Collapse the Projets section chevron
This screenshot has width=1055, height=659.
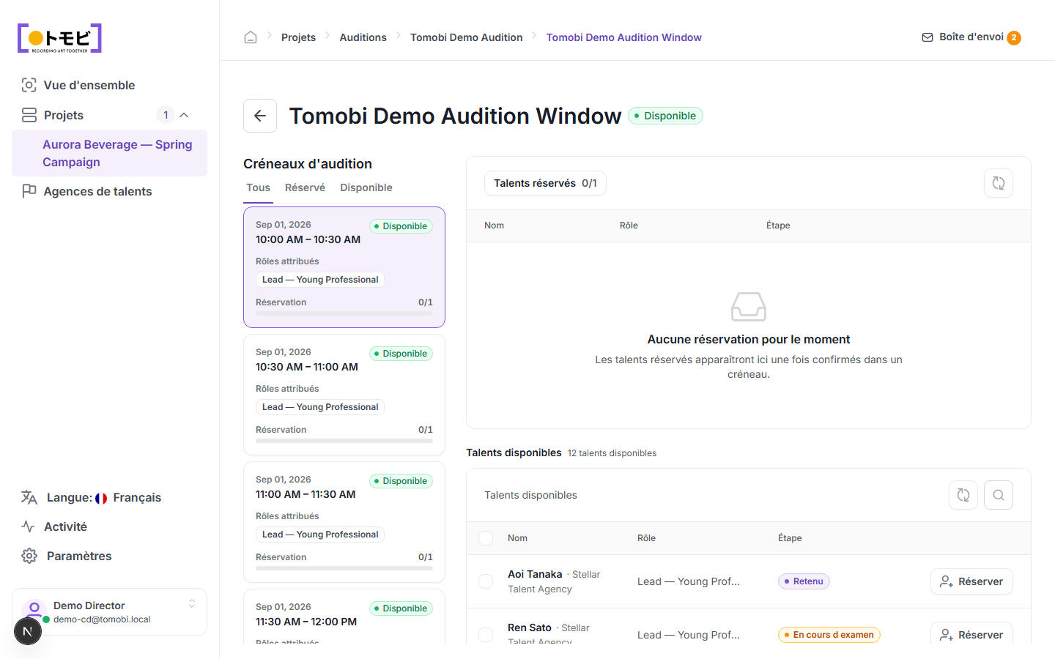point(184,115)
